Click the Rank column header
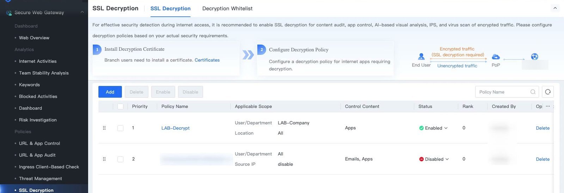The height and width of the screenshot is (193, 564). tap(468, 106)
